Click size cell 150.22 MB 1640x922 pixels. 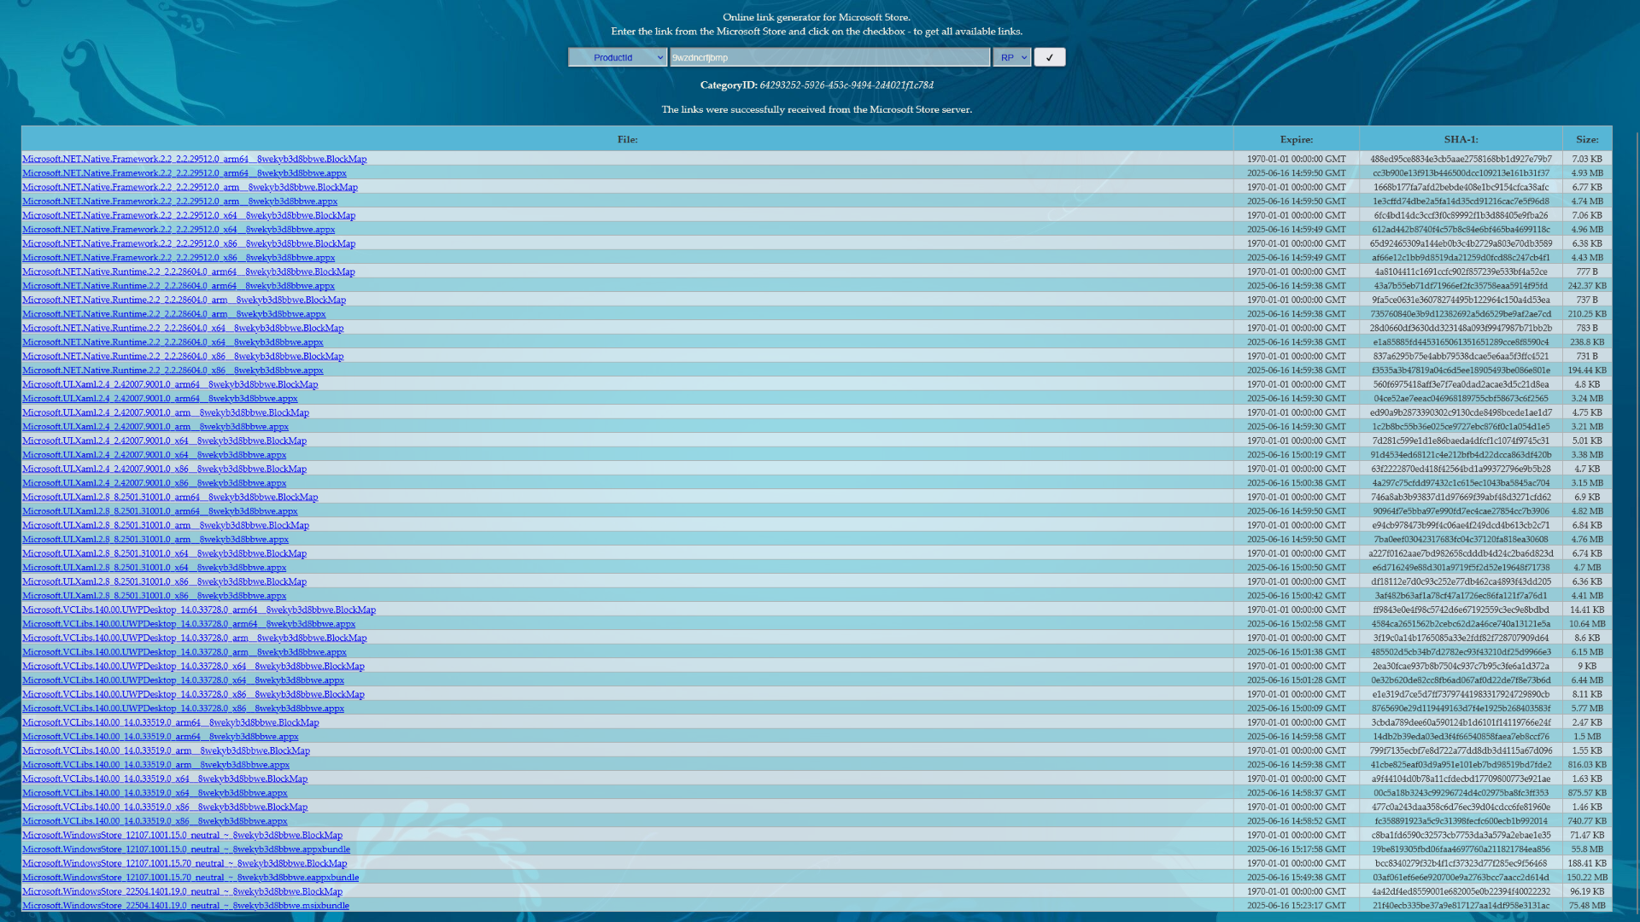click(1587, 878)
